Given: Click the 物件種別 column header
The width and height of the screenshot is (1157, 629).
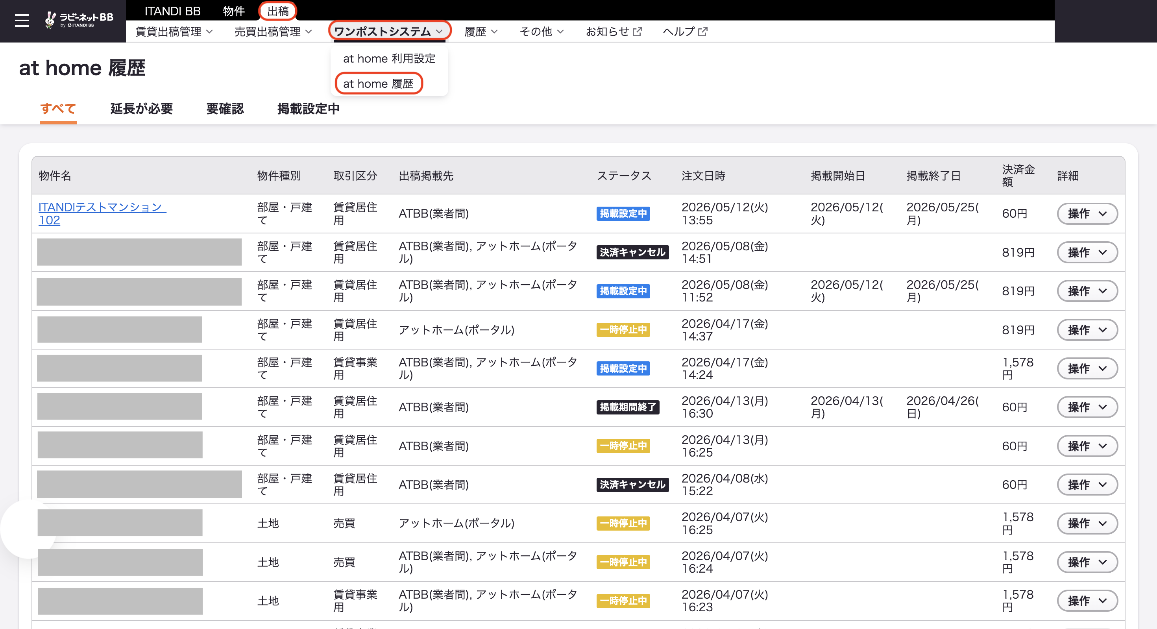Looking at the screenshot, I should 279,176.
